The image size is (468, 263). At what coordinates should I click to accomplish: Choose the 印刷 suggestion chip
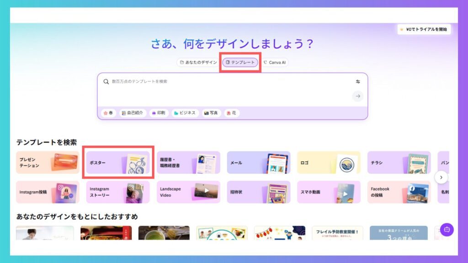(x=159, y=113)
